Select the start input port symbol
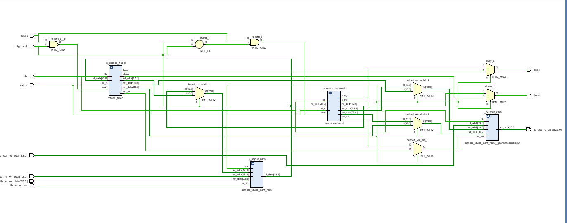The width and height of the screenshot is (567, 223). tap(32, 35)
